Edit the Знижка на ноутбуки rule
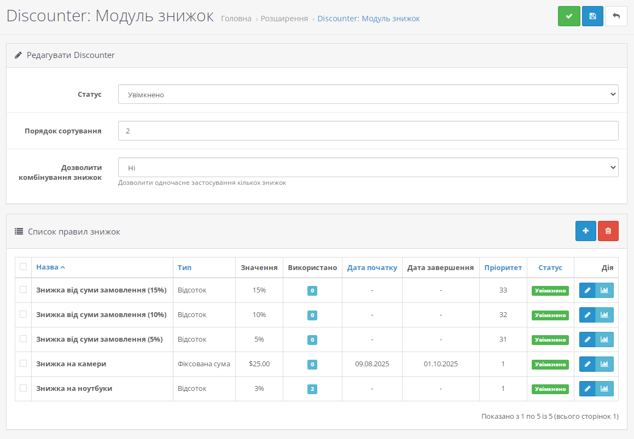This screenshot has height=439, width=634. click(587, 389)
